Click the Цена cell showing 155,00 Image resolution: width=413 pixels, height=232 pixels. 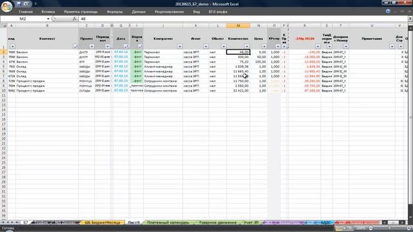click(259, 62)
